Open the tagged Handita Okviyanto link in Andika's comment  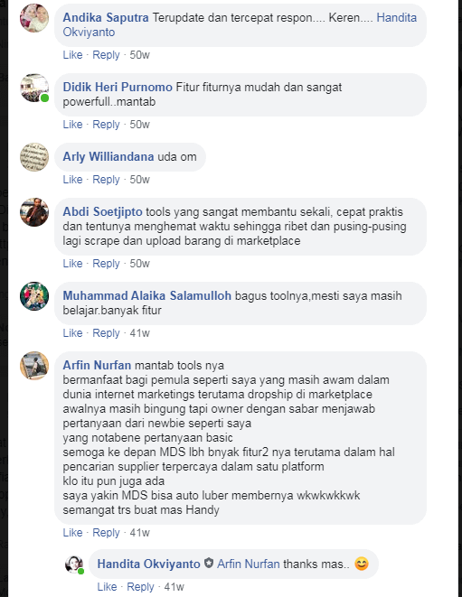coord(240,24)
